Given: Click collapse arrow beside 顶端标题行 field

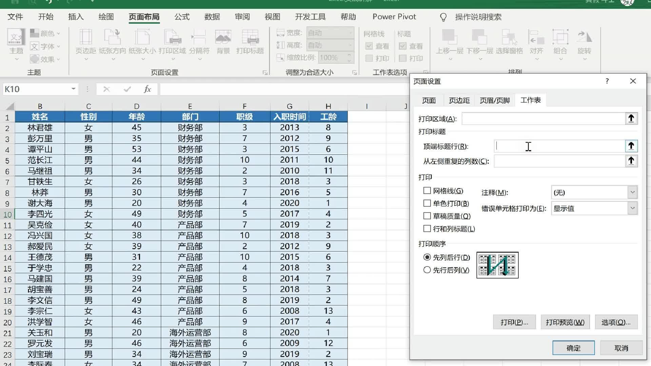Looking at the screenshot, I should click(631, 146).
